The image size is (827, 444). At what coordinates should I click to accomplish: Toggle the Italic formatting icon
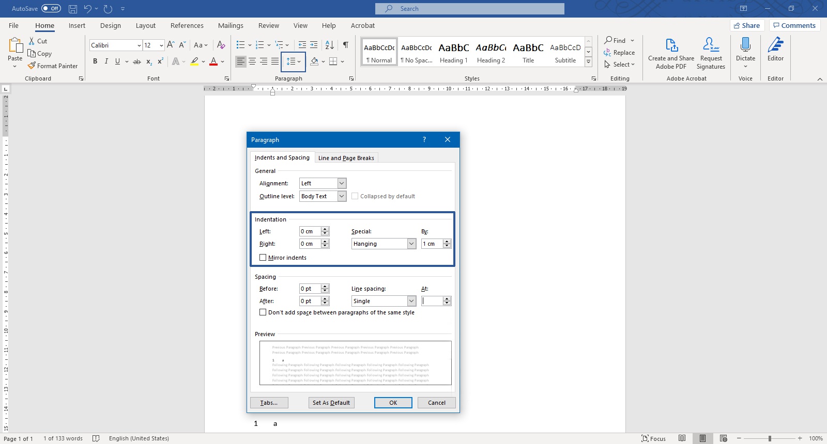pyautogui.click(x=106, y=61)
